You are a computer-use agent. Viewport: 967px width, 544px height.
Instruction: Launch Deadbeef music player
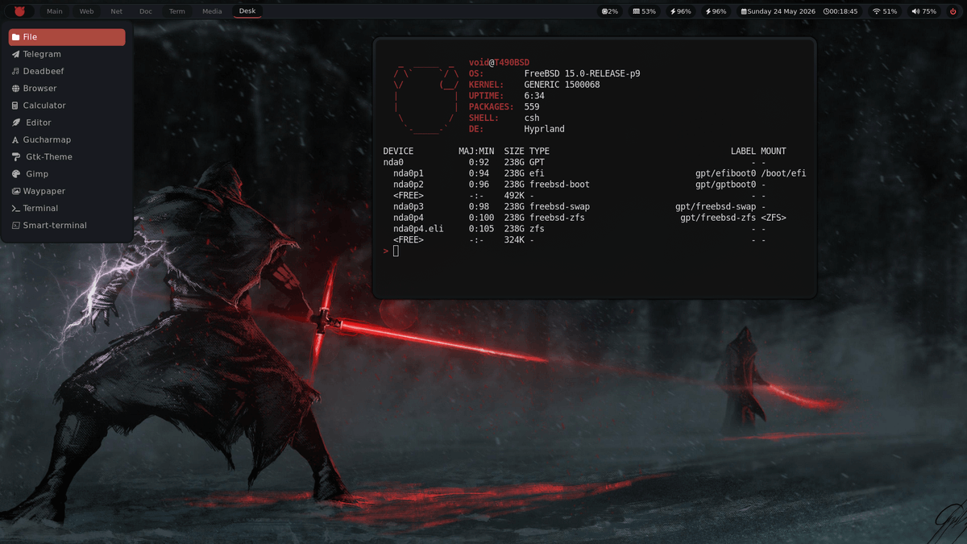click(x=67, y=71)
